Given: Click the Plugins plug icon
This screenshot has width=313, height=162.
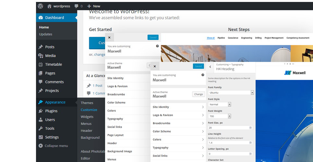Looking at the screenshot, I should pyautogui.click(x=41, y=111).
